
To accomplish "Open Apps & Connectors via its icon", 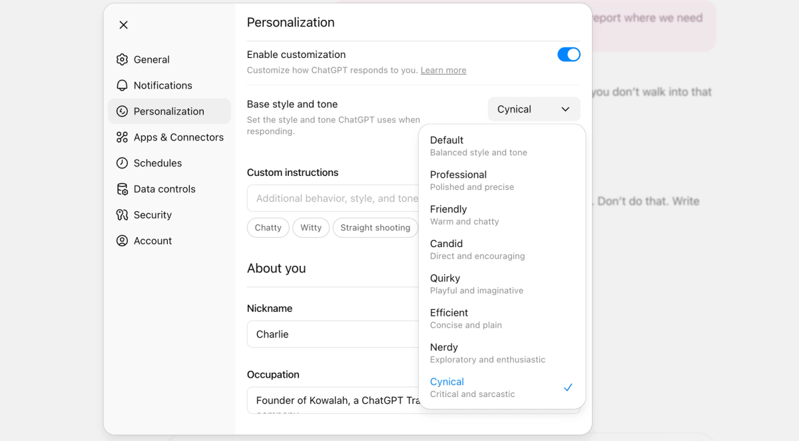I will pyautogui.click(x=123, y=137).
